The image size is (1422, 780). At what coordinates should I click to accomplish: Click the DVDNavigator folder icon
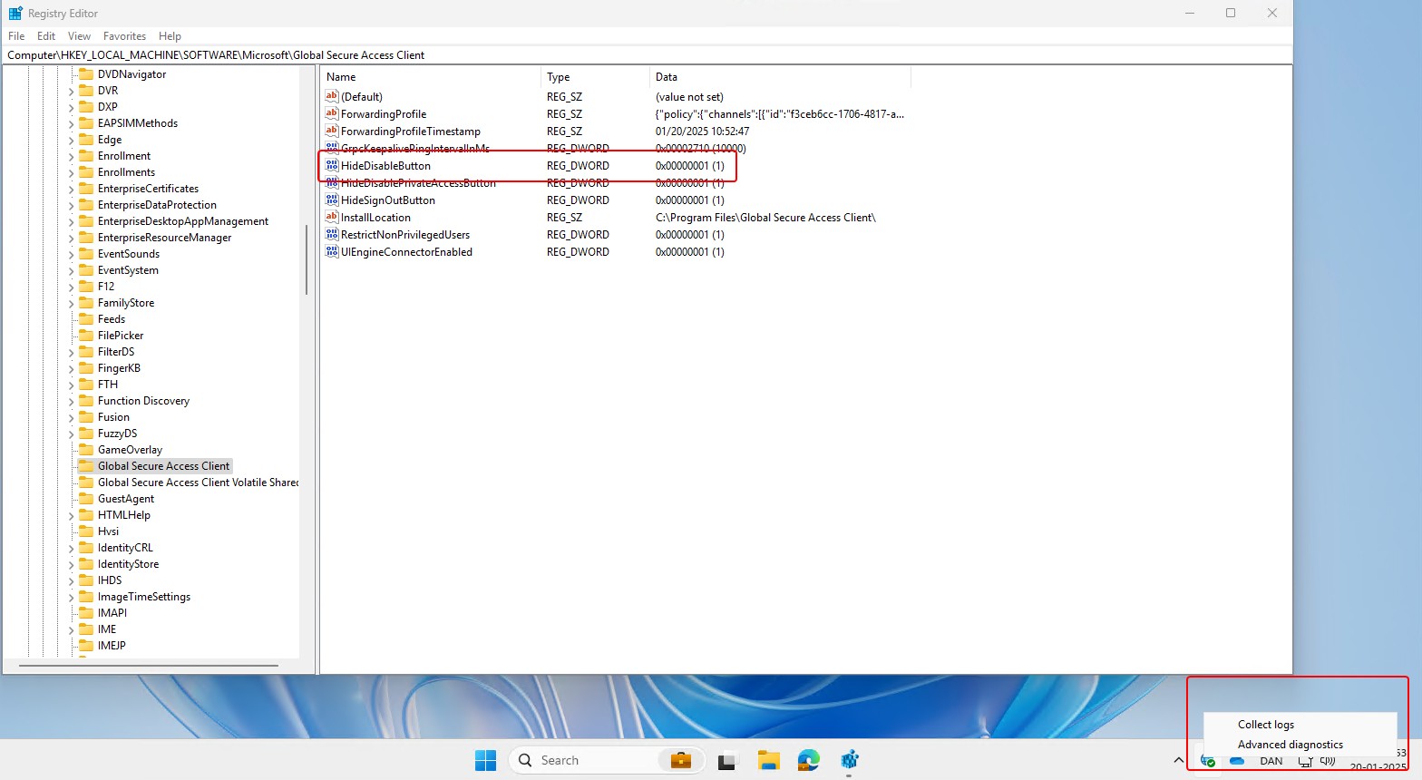point(86,74)
